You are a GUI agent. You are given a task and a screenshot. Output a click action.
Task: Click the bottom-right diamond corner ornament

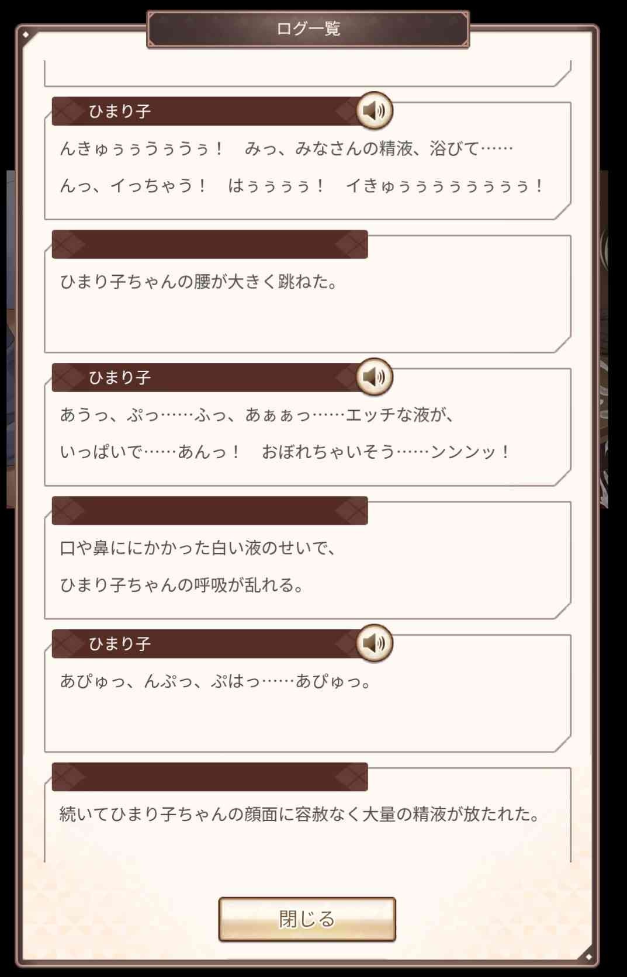(588, 957)
